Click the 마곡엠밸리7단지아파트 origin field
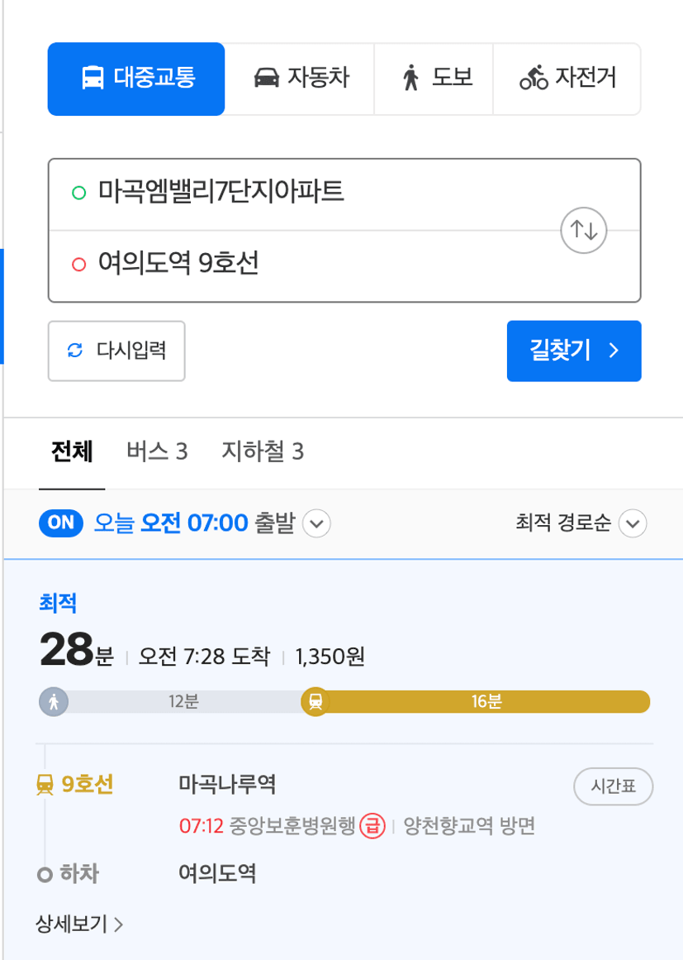Screen dimensions: 683x960 tap(304, 193)
